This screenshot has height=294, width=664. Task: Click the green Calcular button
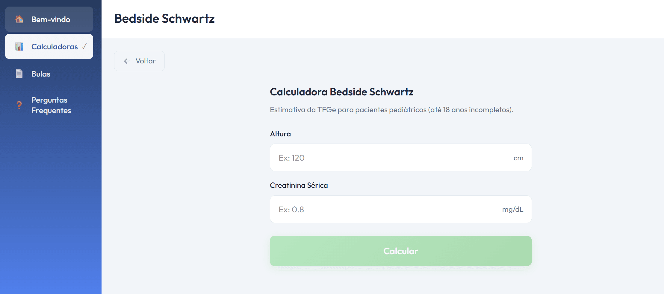click(400, 251)
